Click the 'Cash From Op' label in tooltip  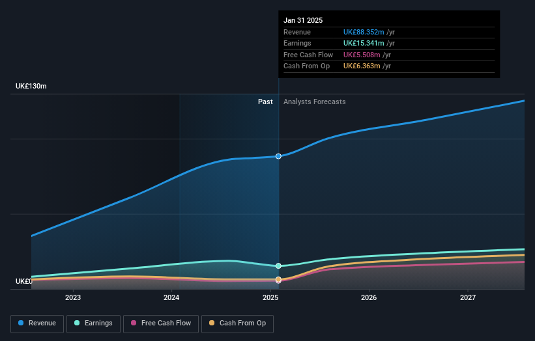click(x=306, y=66)
